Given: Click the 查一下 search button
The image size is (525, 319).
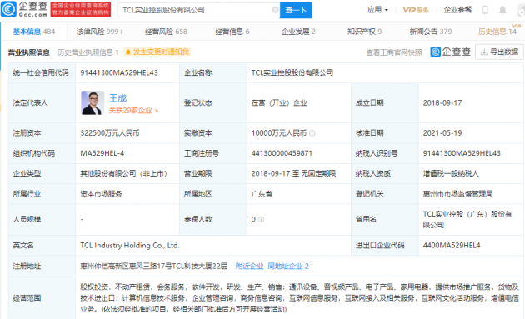Looking at the screenshot, I should (296, 10).
